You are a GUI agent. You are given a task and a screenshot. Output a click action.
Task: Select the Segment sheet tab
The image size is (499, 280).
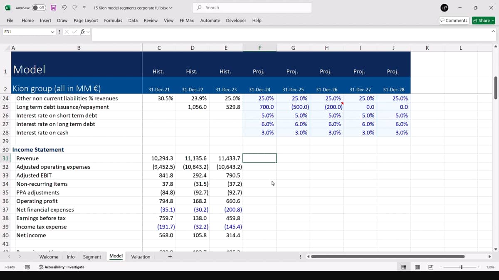point(92,257)
